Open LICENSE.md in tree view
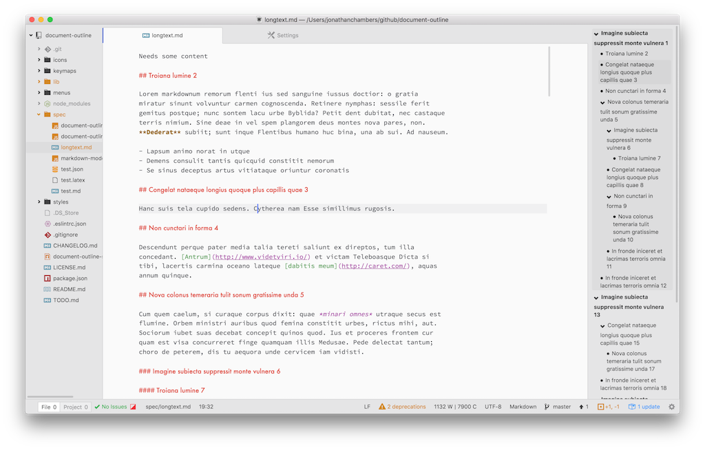Image resolution: width=705 pixels, height=450 pixels. [x=69, y=268]
